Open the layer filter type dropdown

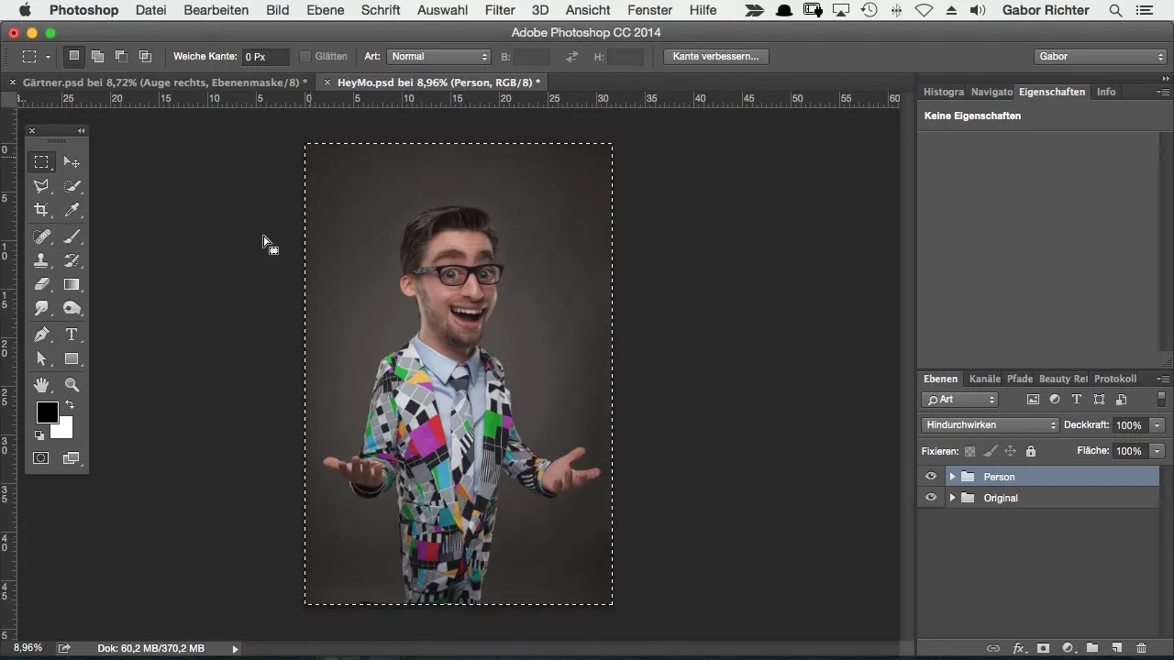[960, 400]
